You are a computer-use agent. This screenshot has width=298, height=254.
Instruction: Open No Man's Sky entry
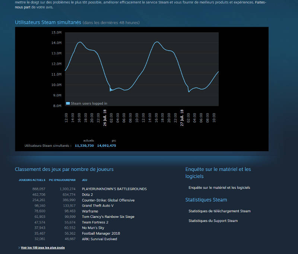point(93,228)
